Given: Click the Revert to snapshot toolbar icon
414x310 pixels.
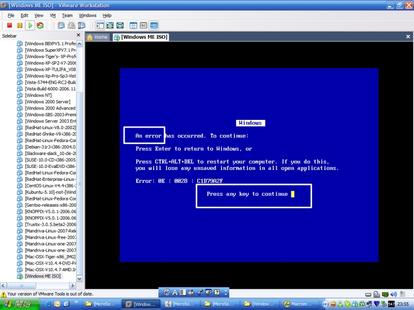Looking at the screenshot, I should pyautogui.click(x=71, y=25).
